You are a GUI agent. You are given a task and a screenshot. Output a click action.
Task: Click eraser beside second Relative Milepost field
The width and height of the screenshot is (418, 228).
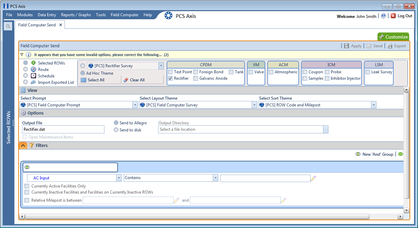283,200
